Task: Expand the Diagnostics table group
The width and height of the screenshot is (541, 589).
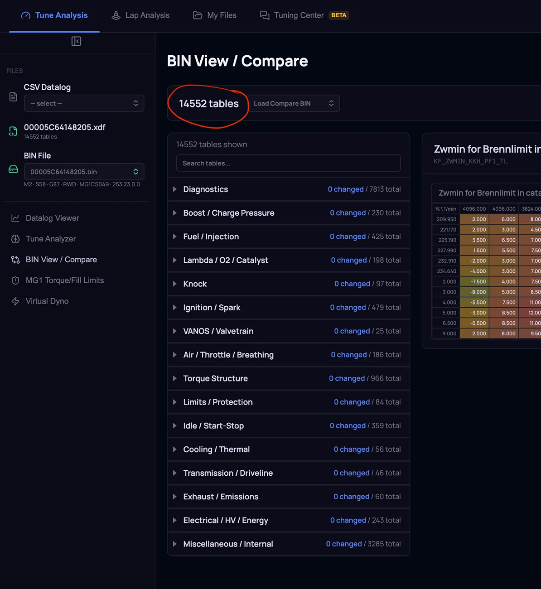Action: tap(288, 189)
